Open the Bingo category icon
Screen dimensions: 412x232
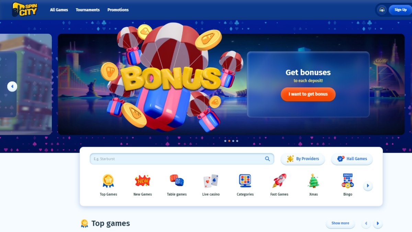(x=348, y=181)
